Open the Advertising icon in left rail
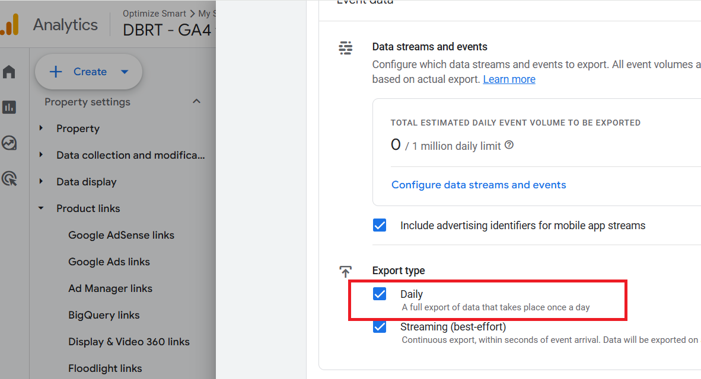This screenshot has height=379, width=701. (9, 178)
